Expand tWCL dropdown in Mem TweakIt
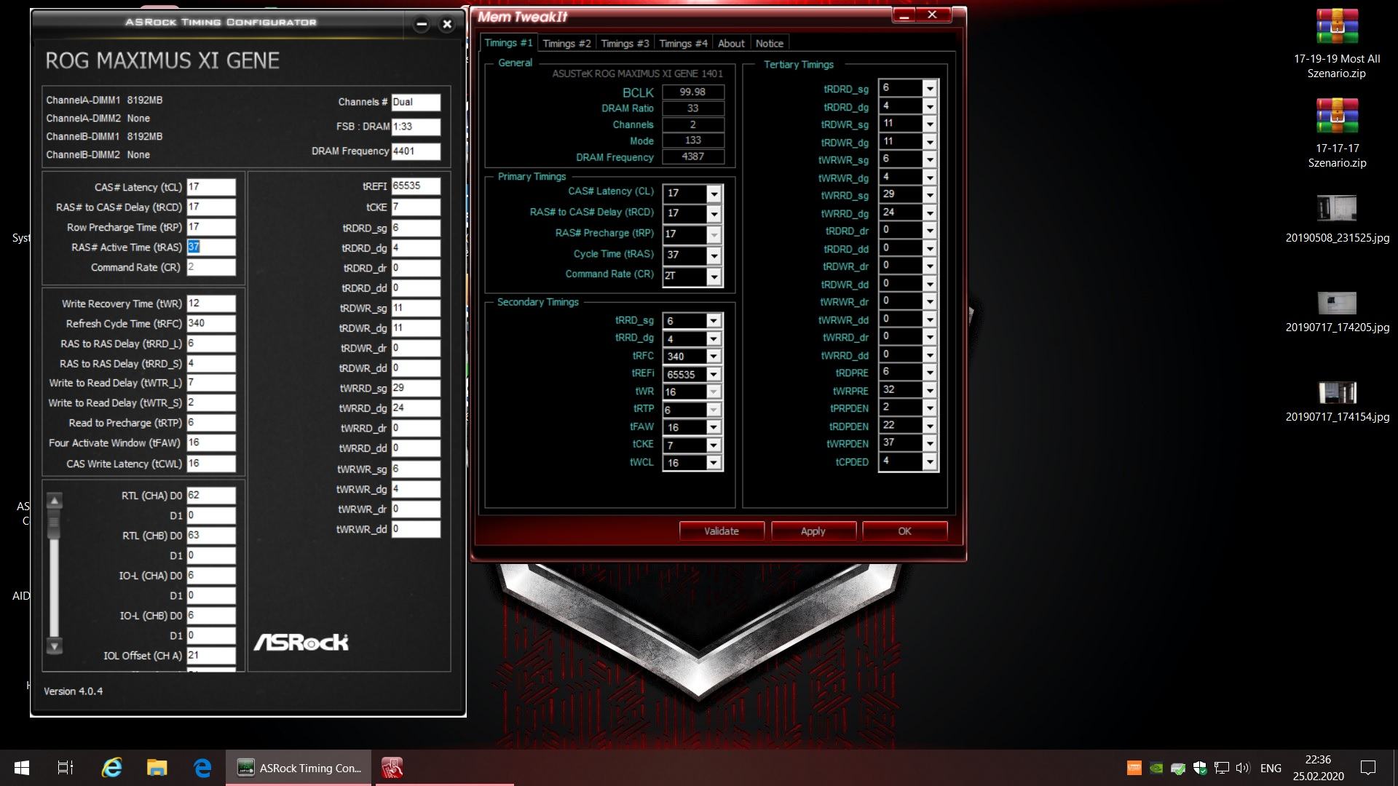 (x=714, y=463)
